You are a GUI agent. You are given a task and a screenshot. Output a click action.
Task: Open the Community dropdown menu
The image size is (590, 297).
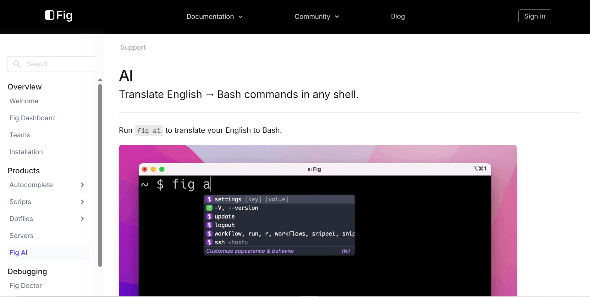[x=317, y=17]
